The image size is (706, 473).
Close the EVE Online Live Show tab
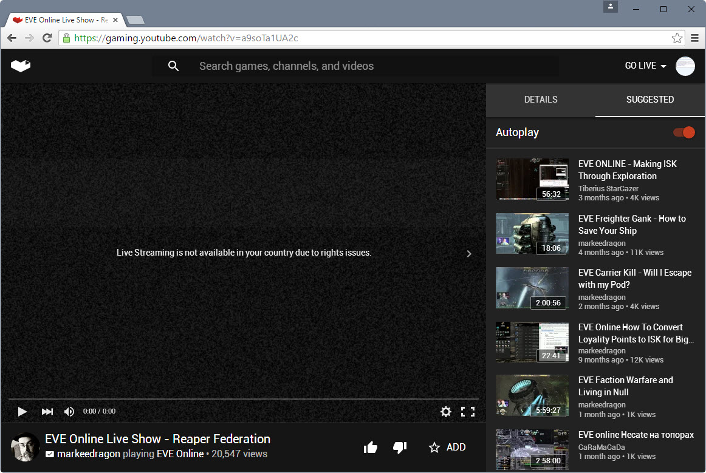(x=115, y=20)
